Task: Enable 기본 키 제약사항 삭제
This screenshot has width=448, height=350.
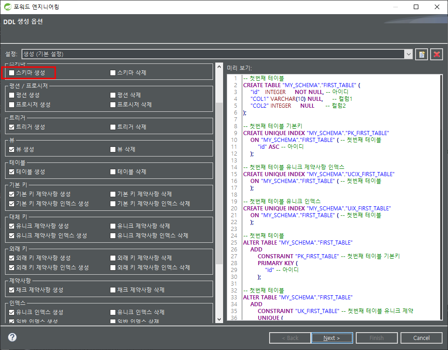Action: [x=113, y=194]
